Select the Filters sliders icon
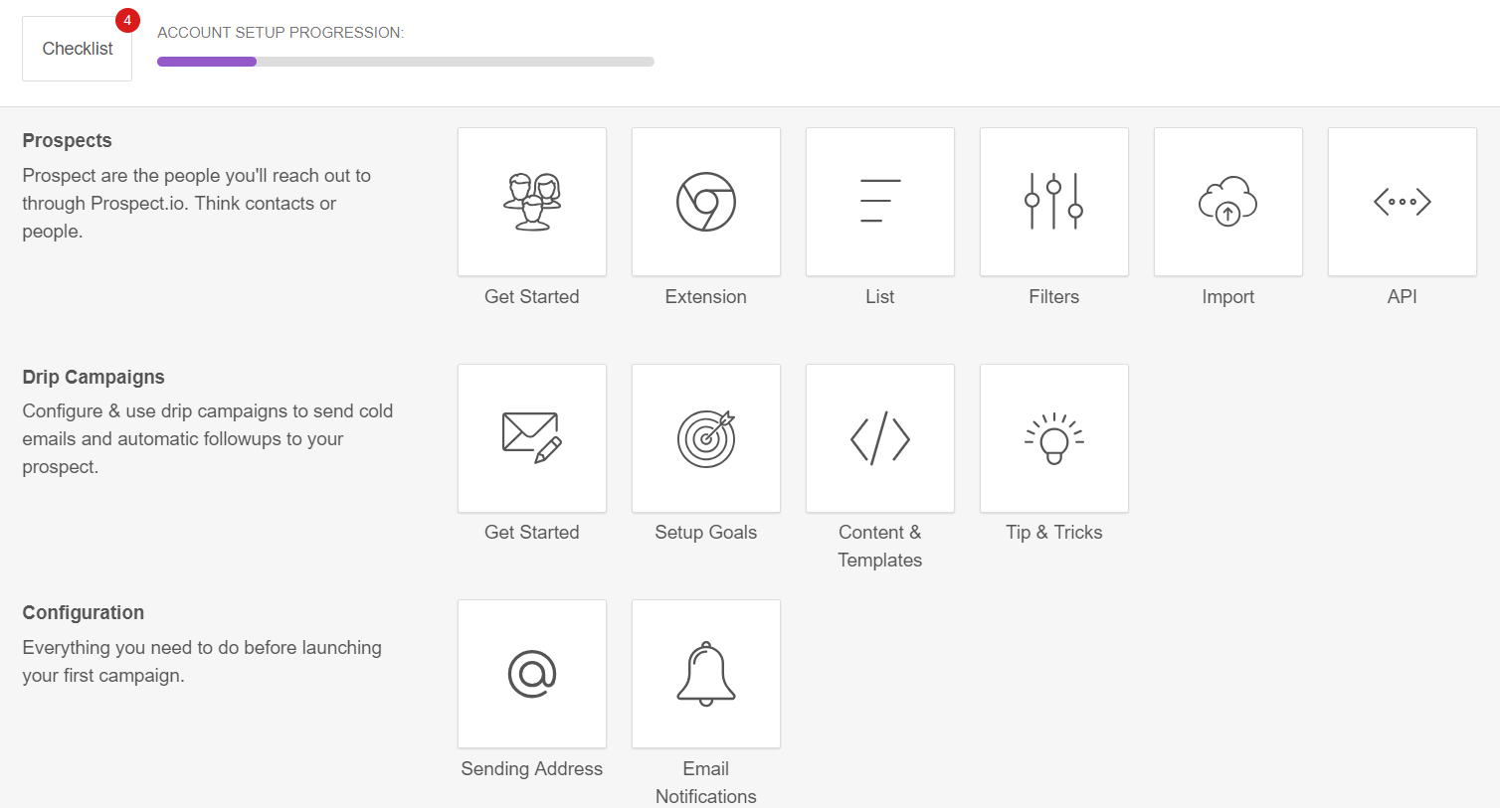This screenshot has width=1500, height=808. 1054,202
